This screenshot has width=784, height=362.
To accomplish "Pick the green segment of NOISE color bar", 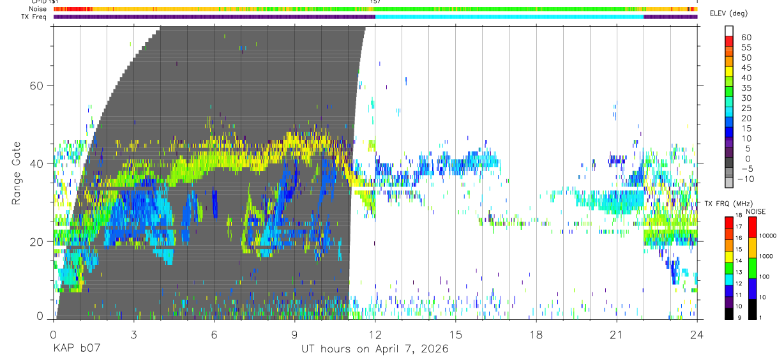I will [x=752, y=268].
